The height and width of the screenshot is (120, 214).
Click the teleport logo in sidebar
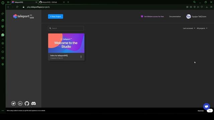23,16
